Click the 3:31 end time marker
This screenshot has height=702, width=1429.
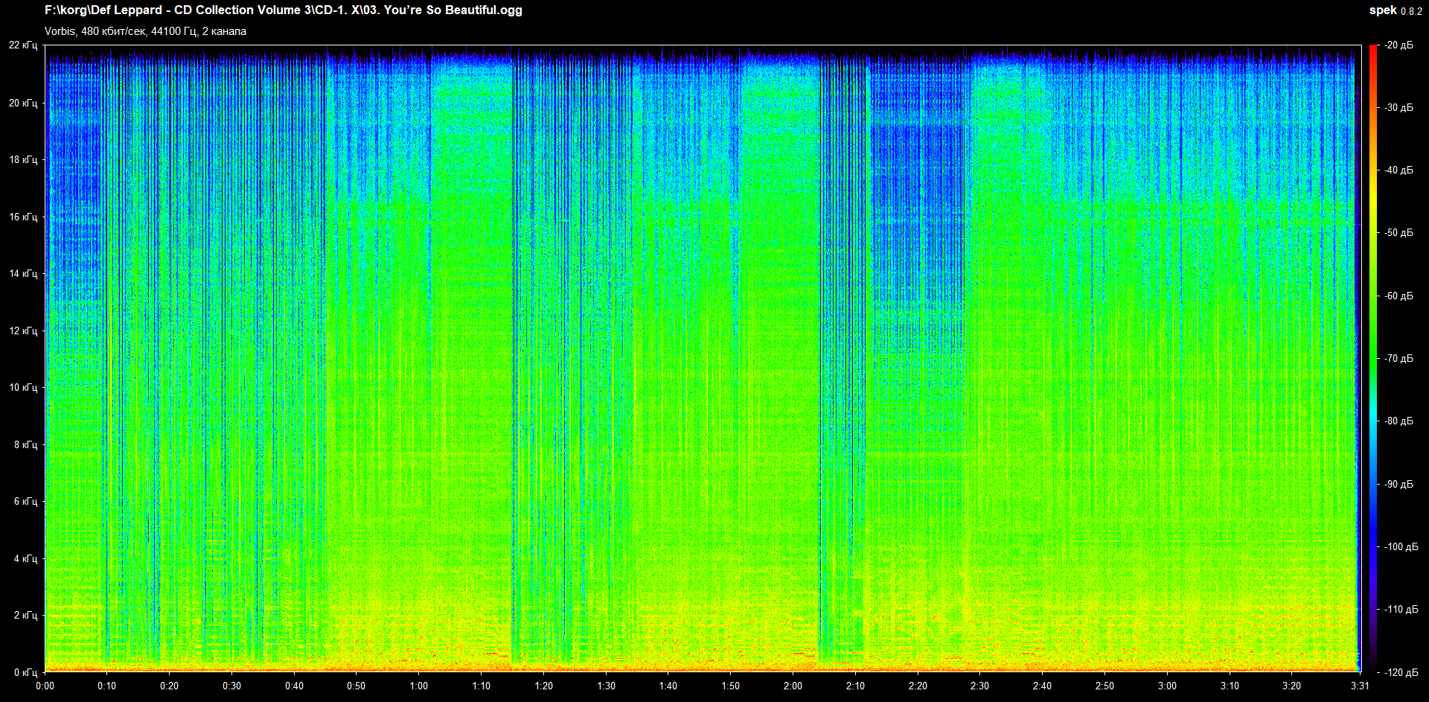tap(1360, 686)
